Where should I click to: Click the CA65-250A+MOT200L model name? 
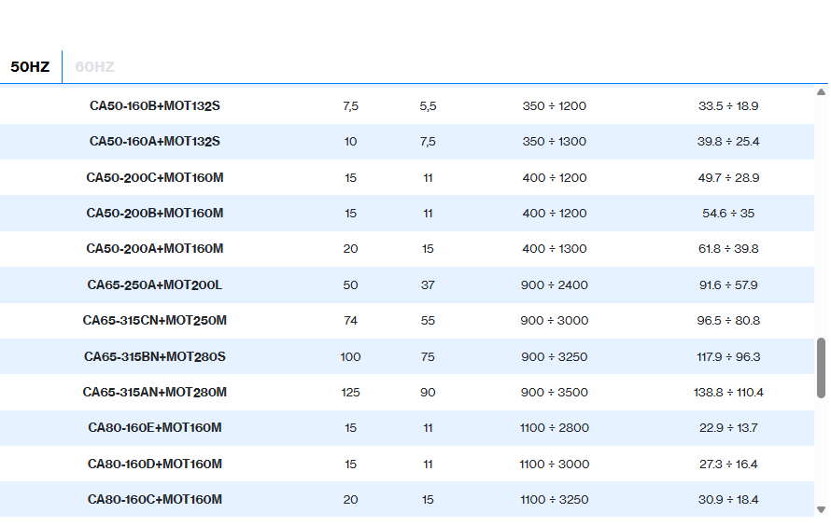pos(155,284)
